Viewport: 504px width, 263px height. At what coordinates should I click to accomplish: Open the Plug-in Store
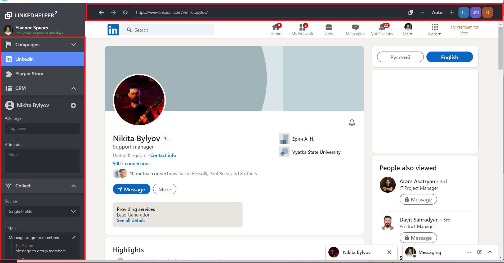point(43,74)
